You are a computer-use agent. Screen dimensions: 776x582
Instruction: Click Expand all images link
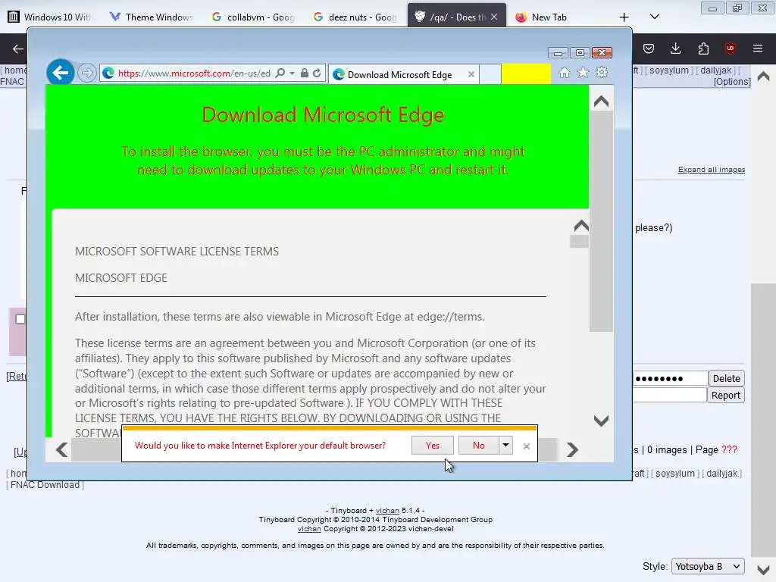pos(711,170)
